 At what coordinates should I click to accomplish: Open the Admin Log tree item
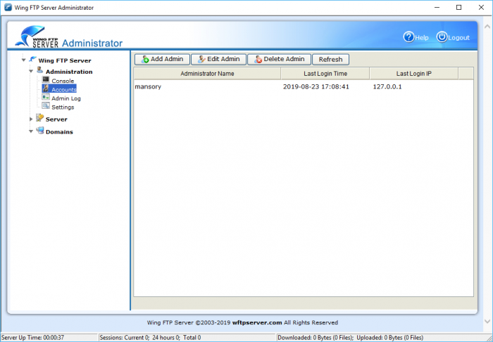click(x=66, y=98)
